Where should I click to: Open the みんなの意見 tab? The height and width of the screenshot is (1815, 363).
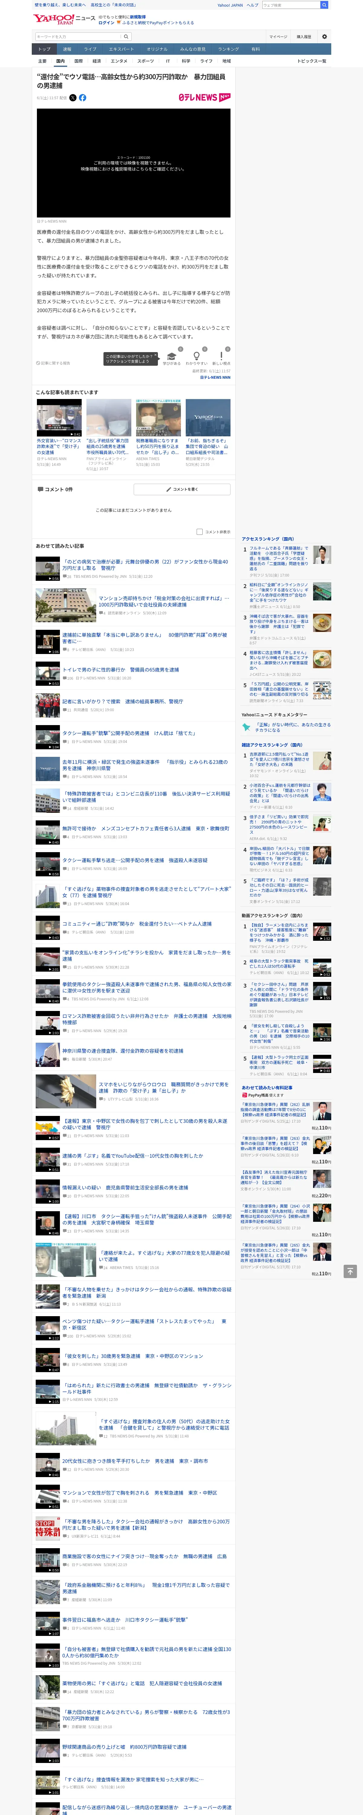coord(193,49)
